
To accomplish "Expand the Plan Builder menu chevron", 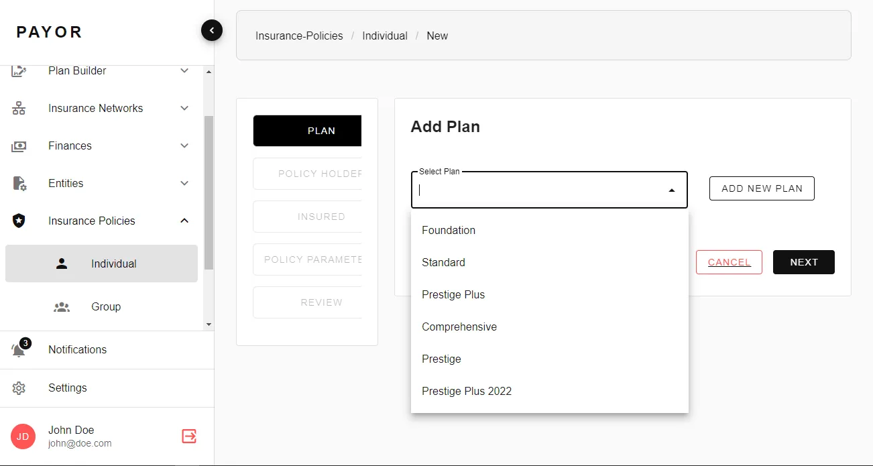I will pos(184,70).
